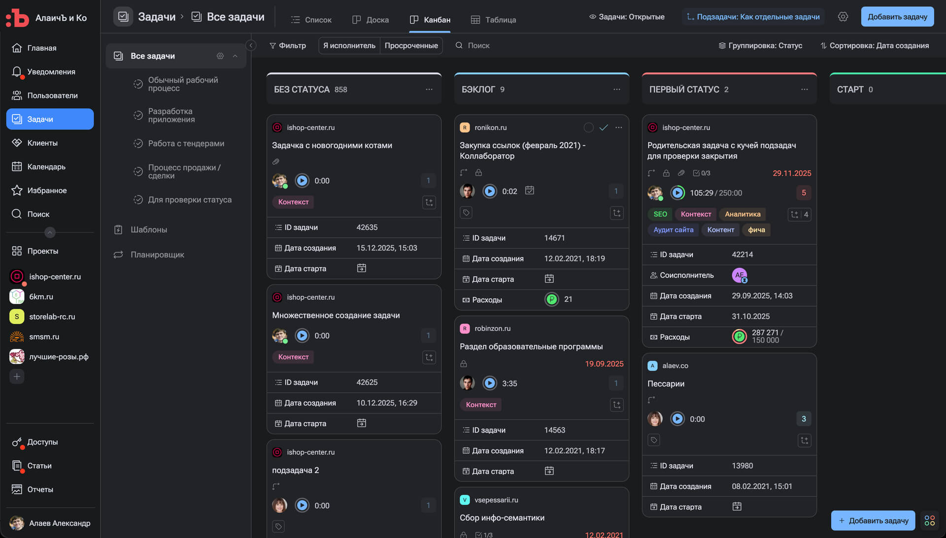Screen dimensions: 946x538
Task: Start timer on Задача с новогодними котами
Action: coord(302,181)
